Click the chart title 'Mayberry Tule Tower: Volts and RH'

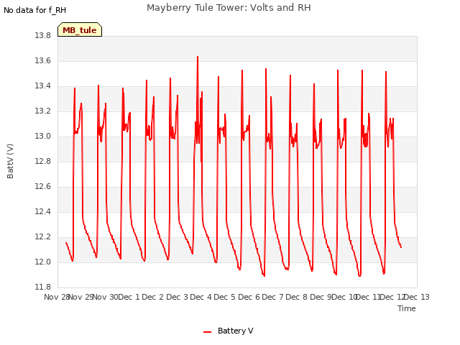pyautogui.click(x=229, y=7)
